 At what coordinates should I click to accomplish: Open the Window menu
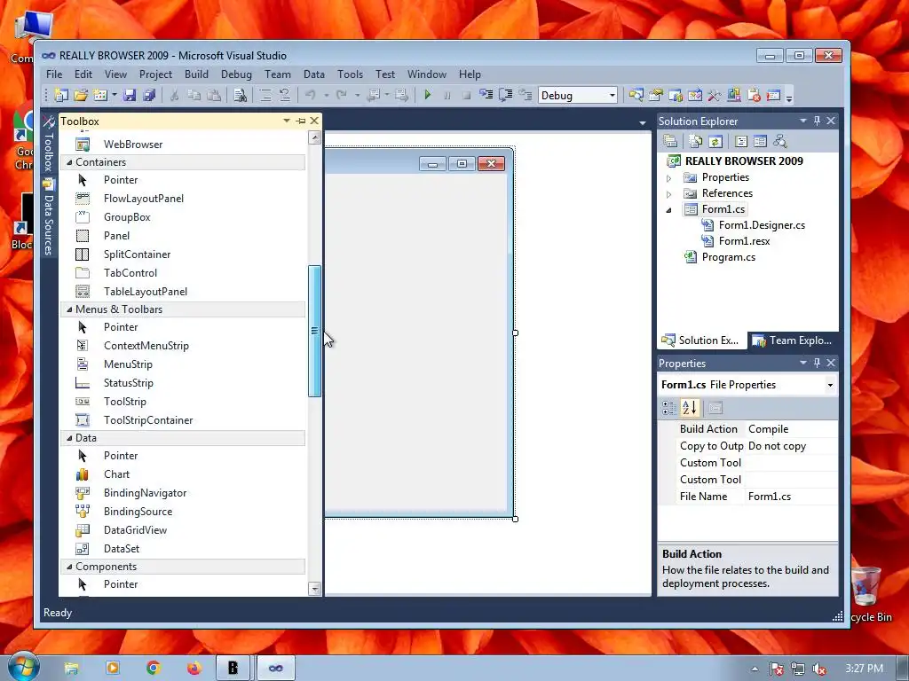(x=427, y=74)
